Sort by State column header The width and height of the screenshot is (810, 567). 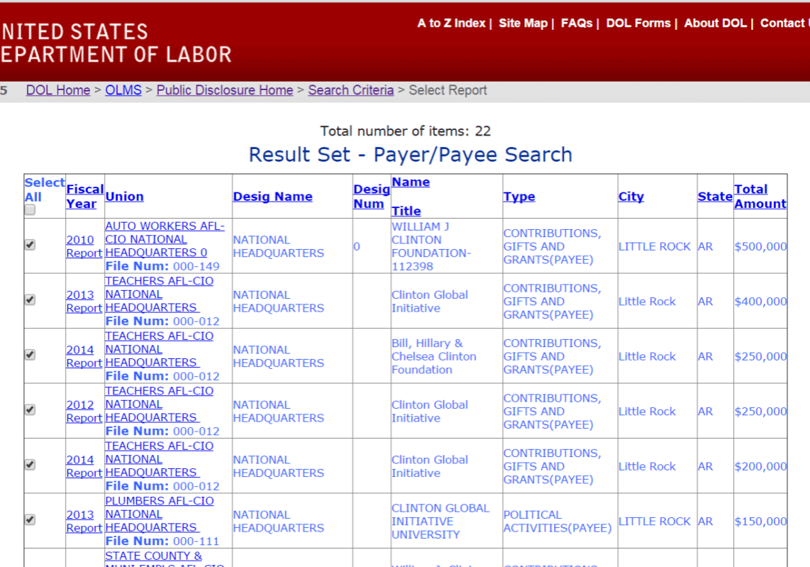(715, 197)
